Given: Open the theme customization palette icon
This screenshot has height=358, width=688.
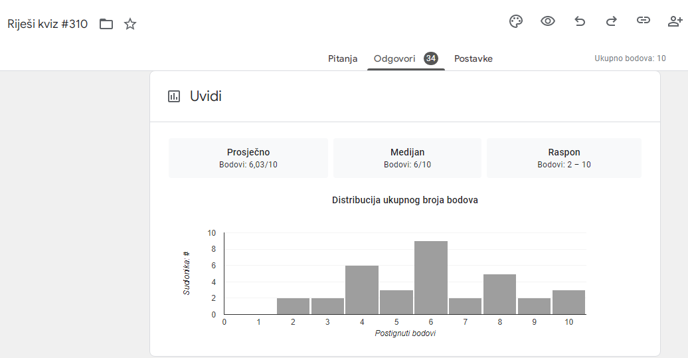Looking at the screenshot, I should pyautogui.click(x=516, y=21).
